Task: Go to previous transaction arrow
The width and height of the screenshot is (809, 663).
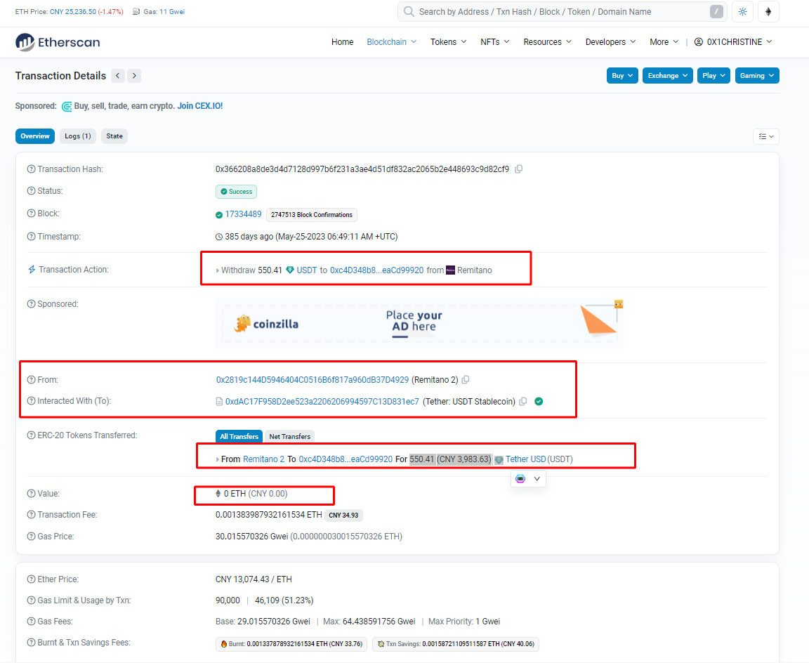Action: coord(118,76)
